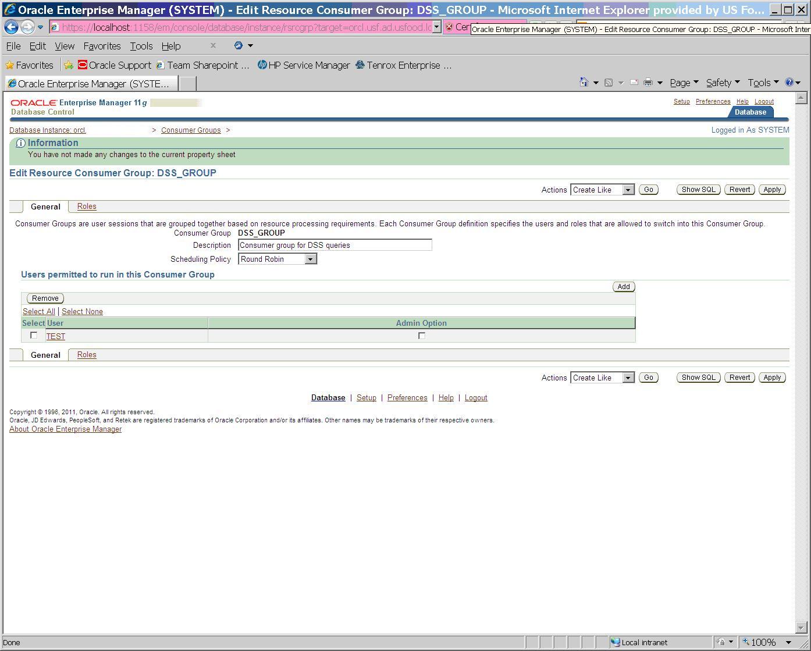811x651 pixels.
Task: Click the Information icon in the message bar
Action: 20,143
